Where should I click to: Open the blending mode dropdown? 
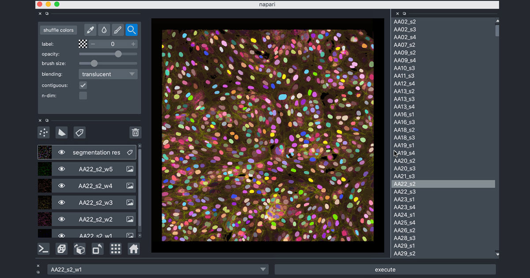[x=108, y=74]
